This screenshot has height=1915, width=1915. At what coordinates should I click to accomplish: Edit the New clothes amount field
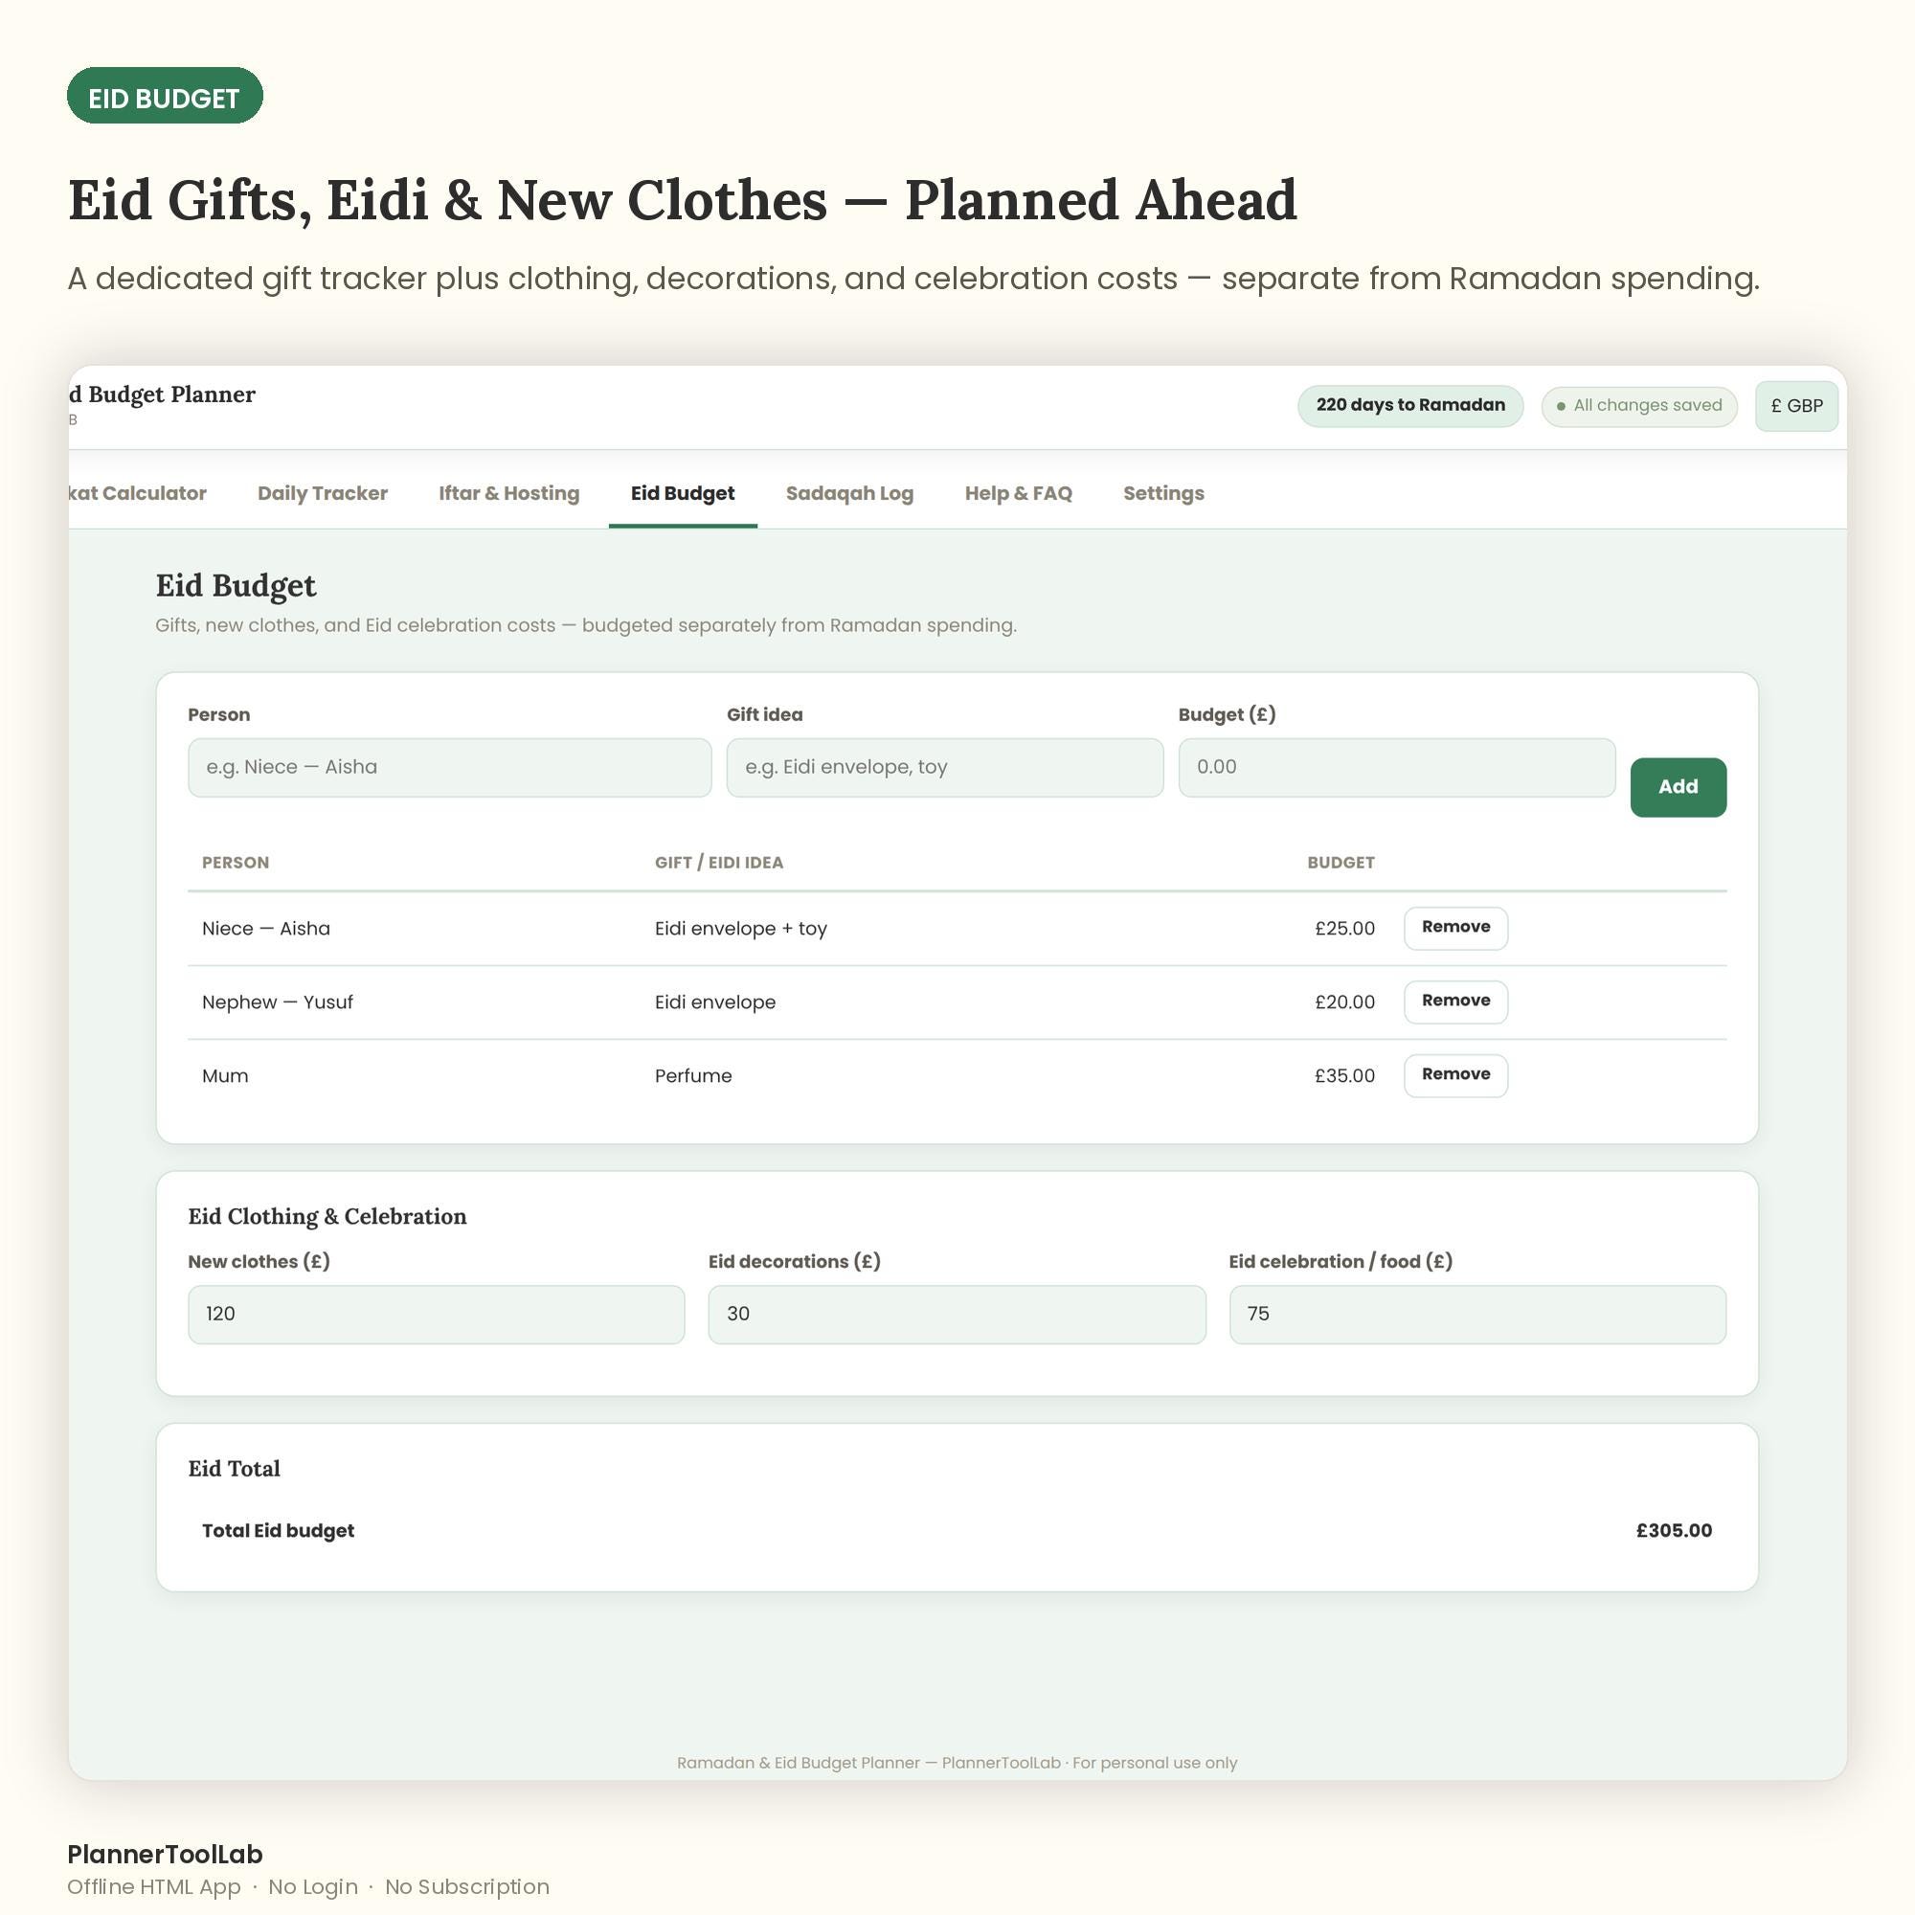[x=436, y=1315]
